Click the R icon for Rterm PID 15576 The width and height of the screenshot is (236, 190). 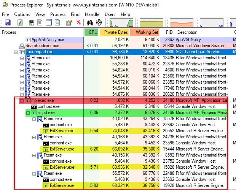tap(40, 119)
